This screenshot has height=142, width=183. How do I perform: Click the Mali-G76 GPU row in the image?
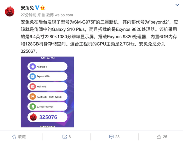tap(47, 86)
